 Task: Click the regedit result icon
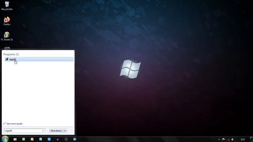pyautogui.click(x=7, y=59)
